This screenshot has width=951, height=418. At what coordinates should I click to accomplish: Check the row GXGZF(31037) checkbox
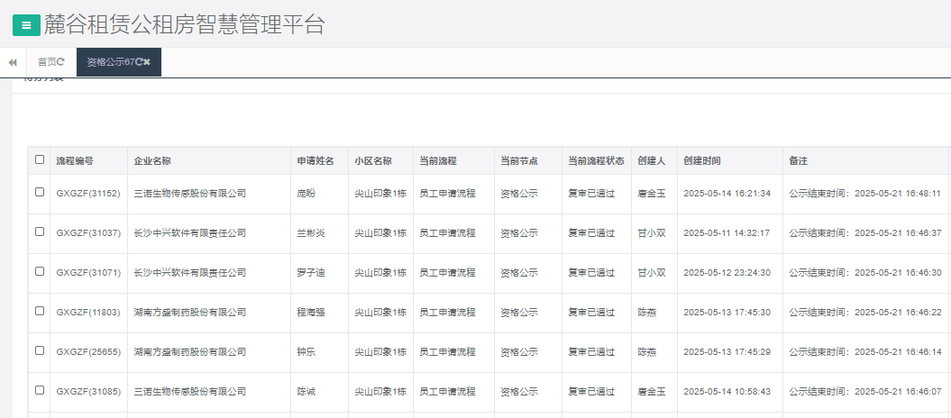click(40, 232)
